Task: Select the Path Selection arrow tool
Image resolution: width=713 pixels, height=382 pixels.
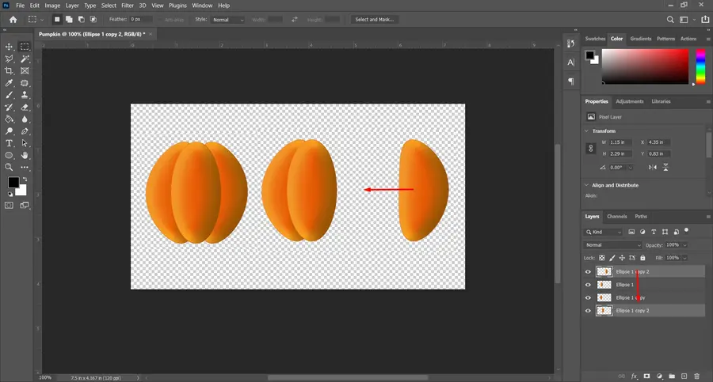Action: coord(25,143)
